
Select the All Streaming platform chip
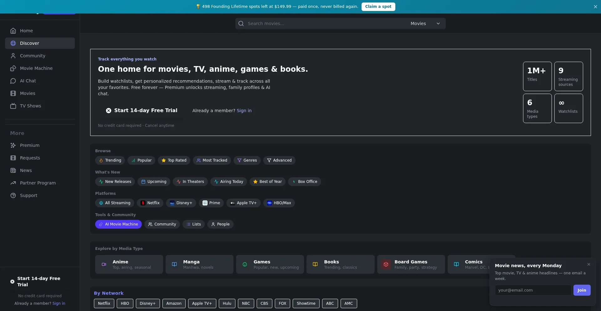[x=115, y=203]
